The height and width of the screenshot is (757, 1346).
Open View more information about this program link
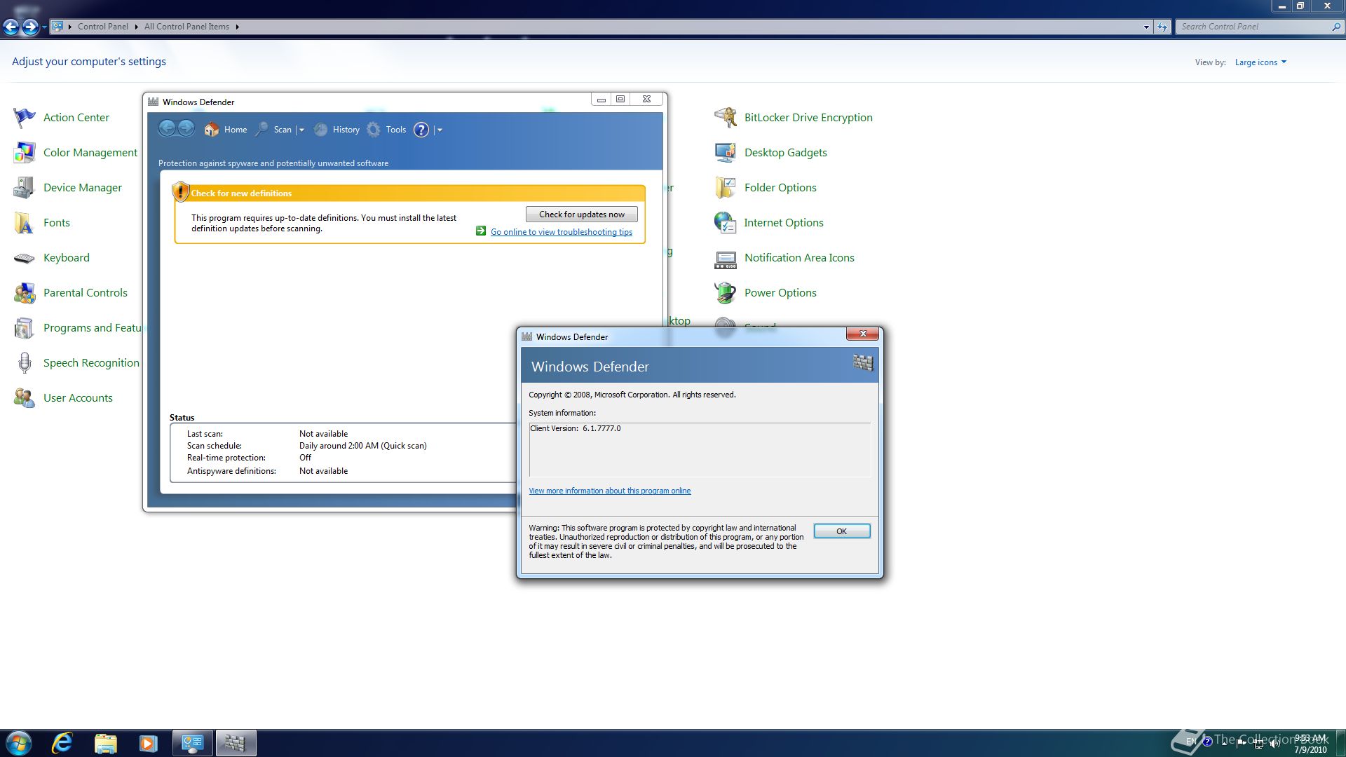(610, 491)
